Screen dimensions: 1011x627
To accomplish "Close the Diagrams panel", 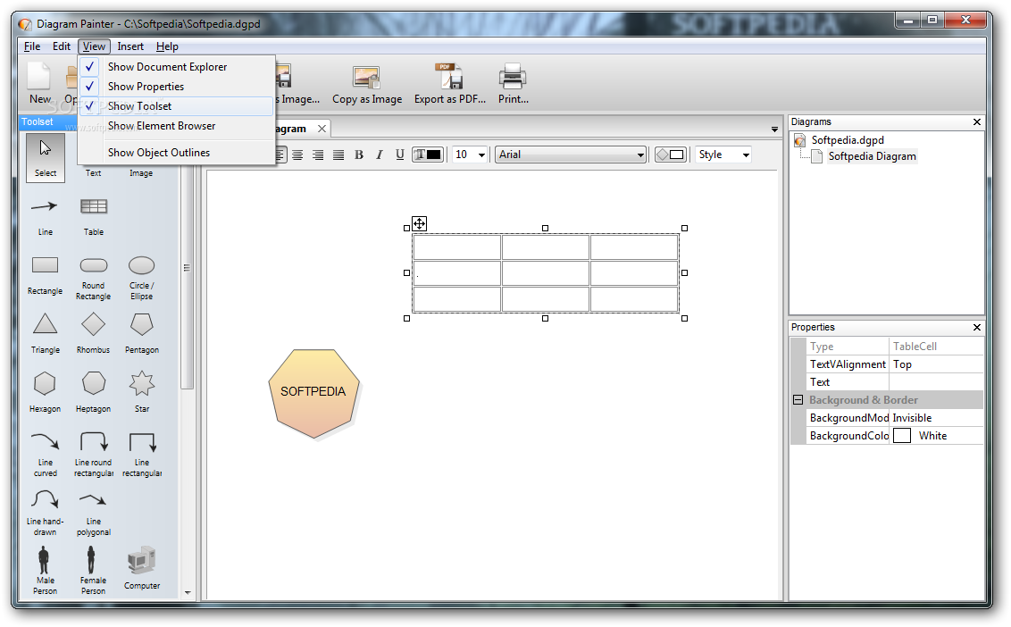I will [977, 121].
